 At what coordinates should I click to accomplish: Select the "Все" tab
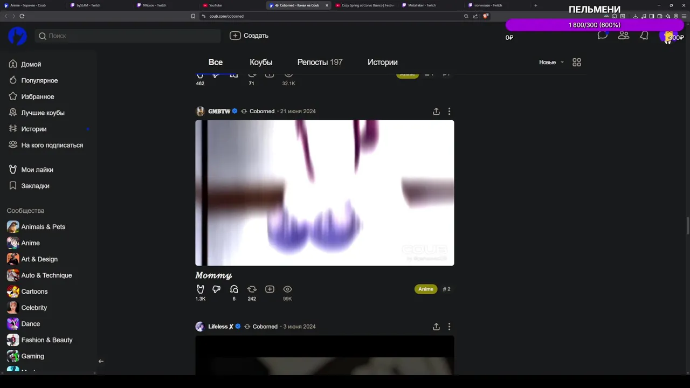[216, 63]
